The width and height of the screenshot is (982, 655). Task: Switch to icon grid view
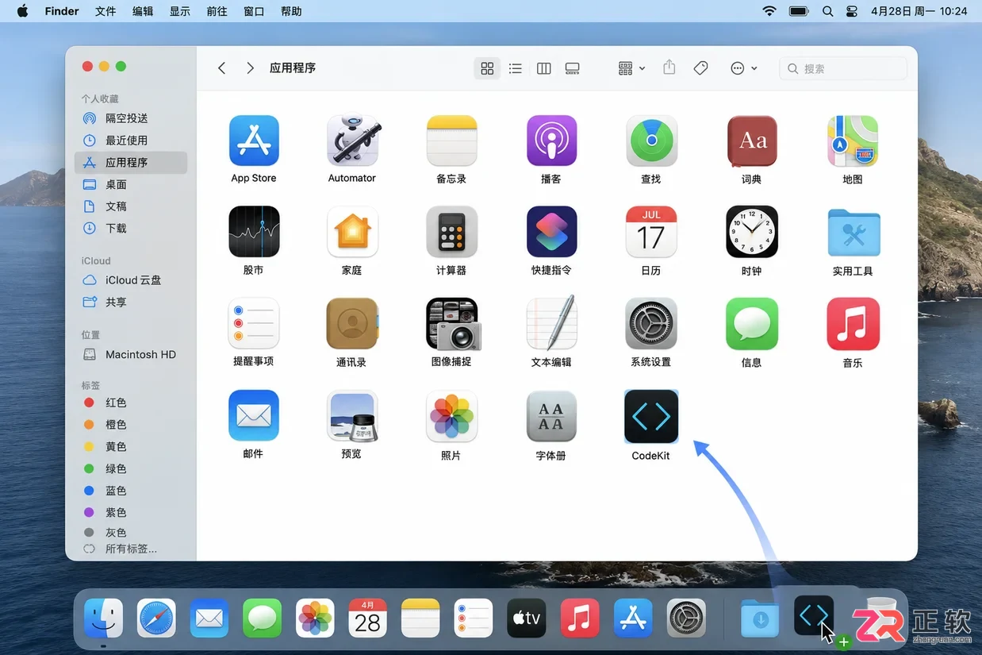point(487,68)
